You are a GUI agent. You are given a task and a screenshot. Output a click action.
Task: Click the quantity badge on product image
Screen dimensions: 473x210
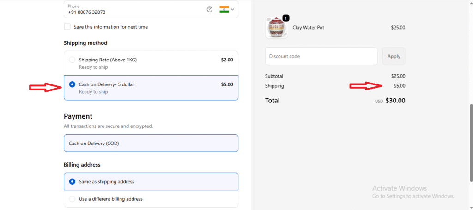[x=285, y=18]
